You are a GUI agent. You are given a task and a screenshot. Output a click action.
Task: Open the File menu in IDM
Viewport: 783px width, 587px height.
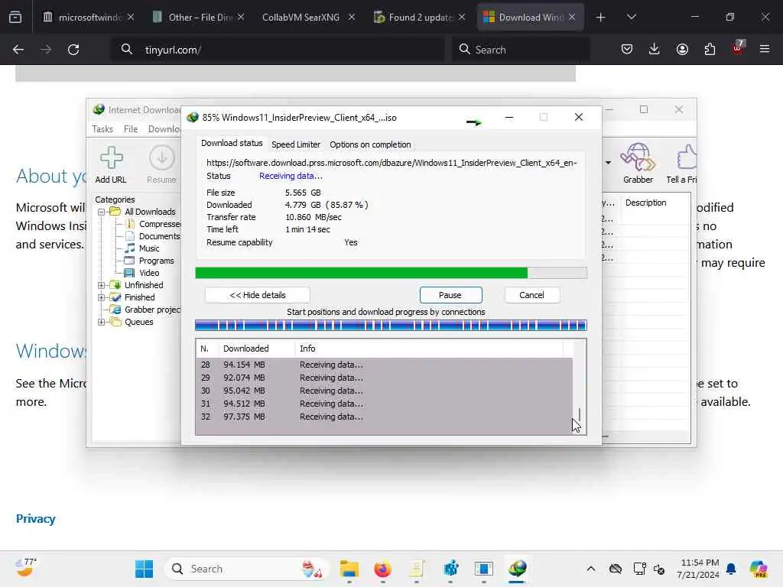pos(131,129)
